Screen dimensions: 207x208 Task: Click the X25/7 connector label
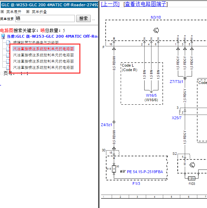[x=177, y=118]
